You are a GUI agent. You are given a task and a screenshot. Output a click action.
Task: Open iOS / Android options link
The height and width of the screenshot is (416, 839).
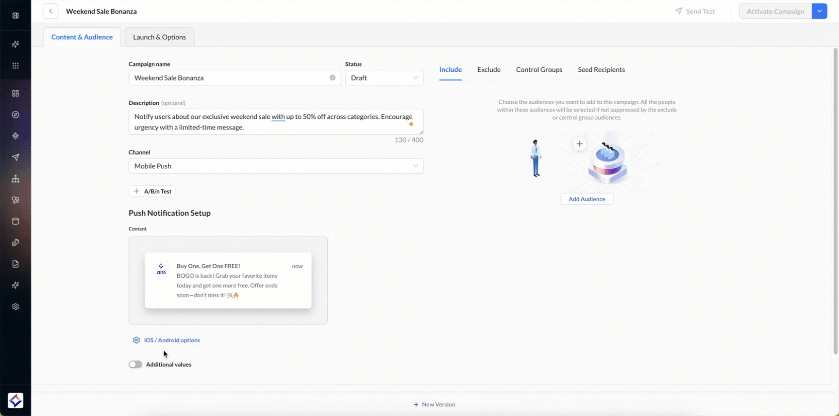172,340
